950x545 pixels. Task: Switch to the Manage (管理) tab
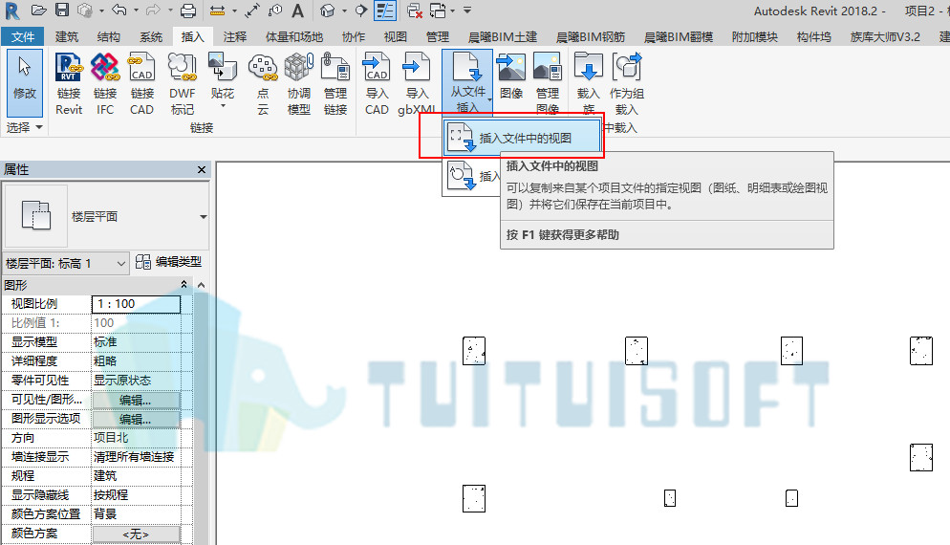coord(437,37)
